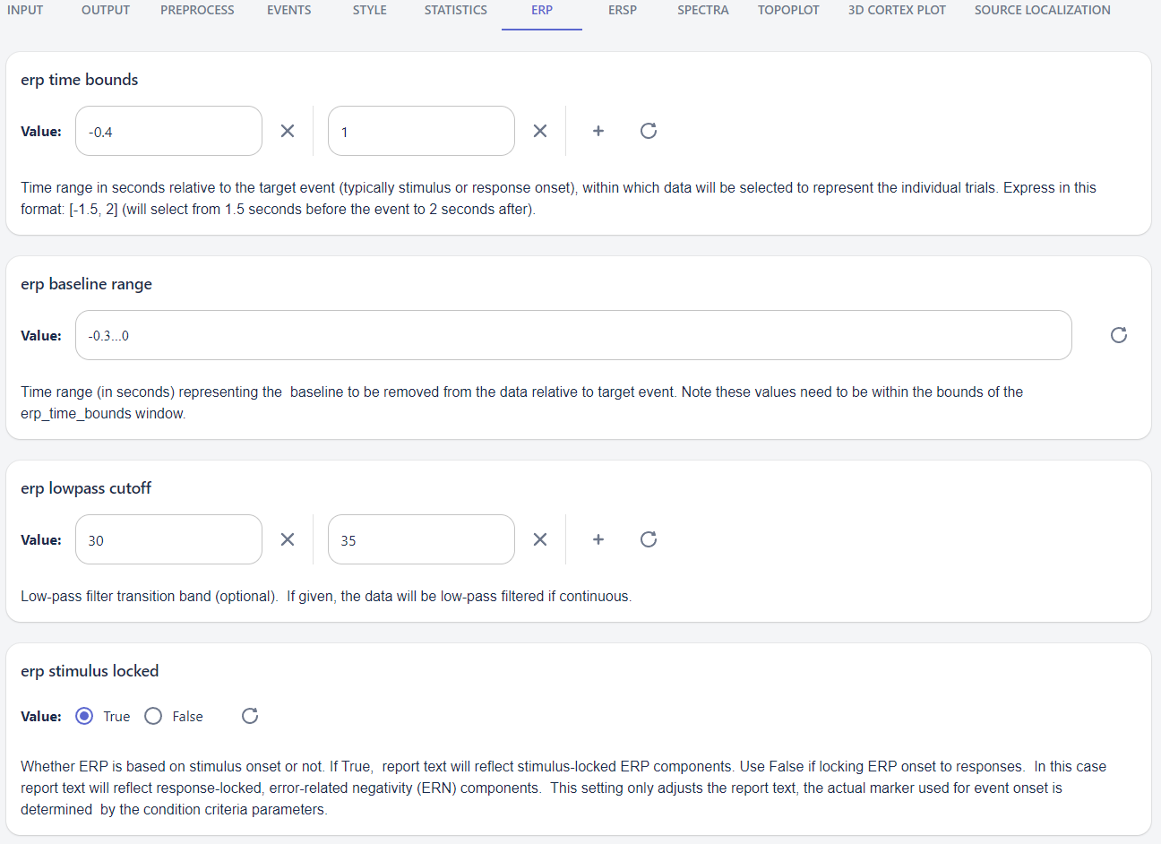This screenshot has height=844, width=1161.
Task: Remove the 30 lowpass cutoff value
Action: (x=288, y=539)
